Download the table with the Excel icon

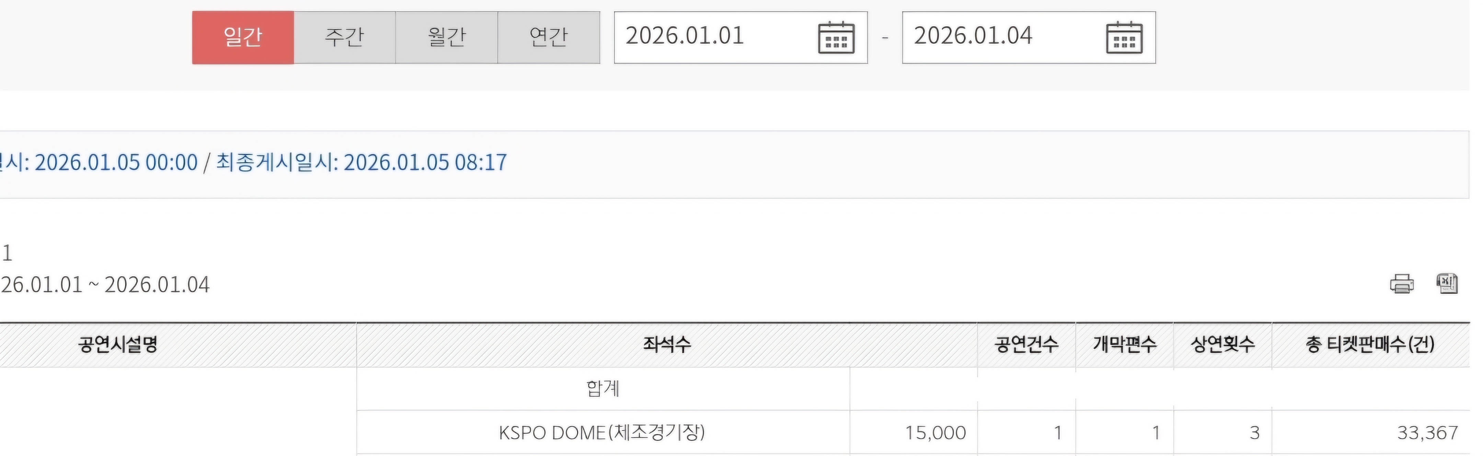tap(1447, 283)
